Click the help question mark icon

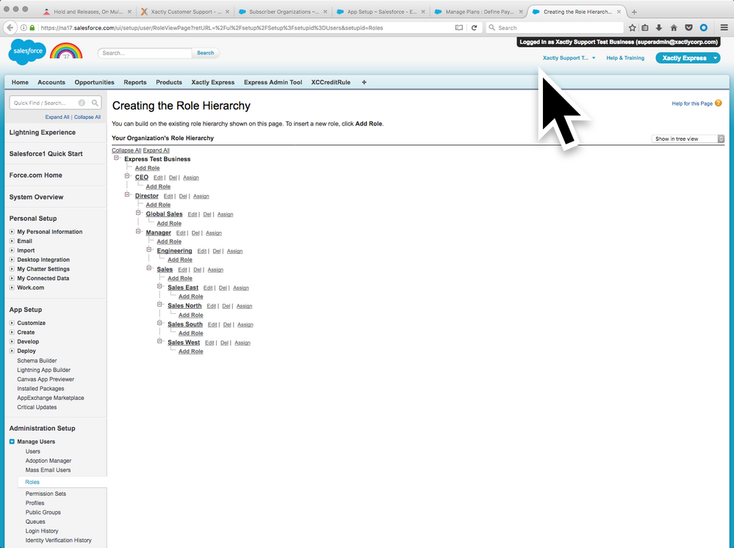(718, 103)
